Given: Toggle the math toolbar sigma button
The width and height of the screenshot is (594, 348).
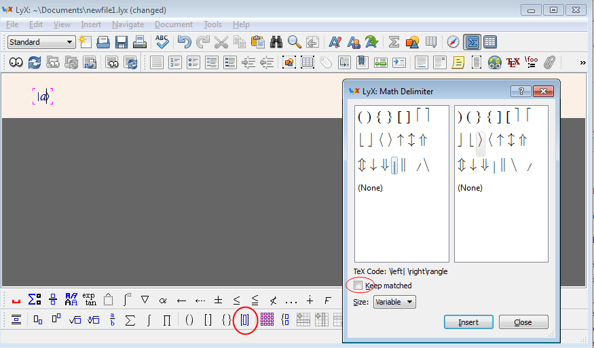Looking at the screenshot, I should [x=472, y=42].
